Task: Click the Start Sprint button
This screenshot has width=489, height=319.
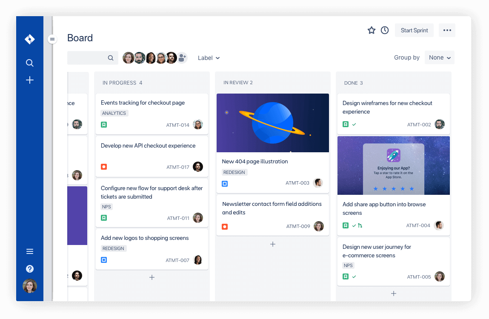Action: [414, 30]
